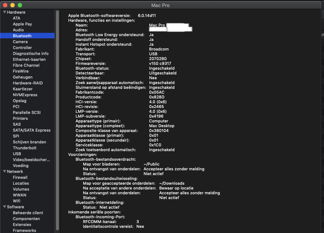
Task: Open Frameworks under Software
Action: click(24, 230)
